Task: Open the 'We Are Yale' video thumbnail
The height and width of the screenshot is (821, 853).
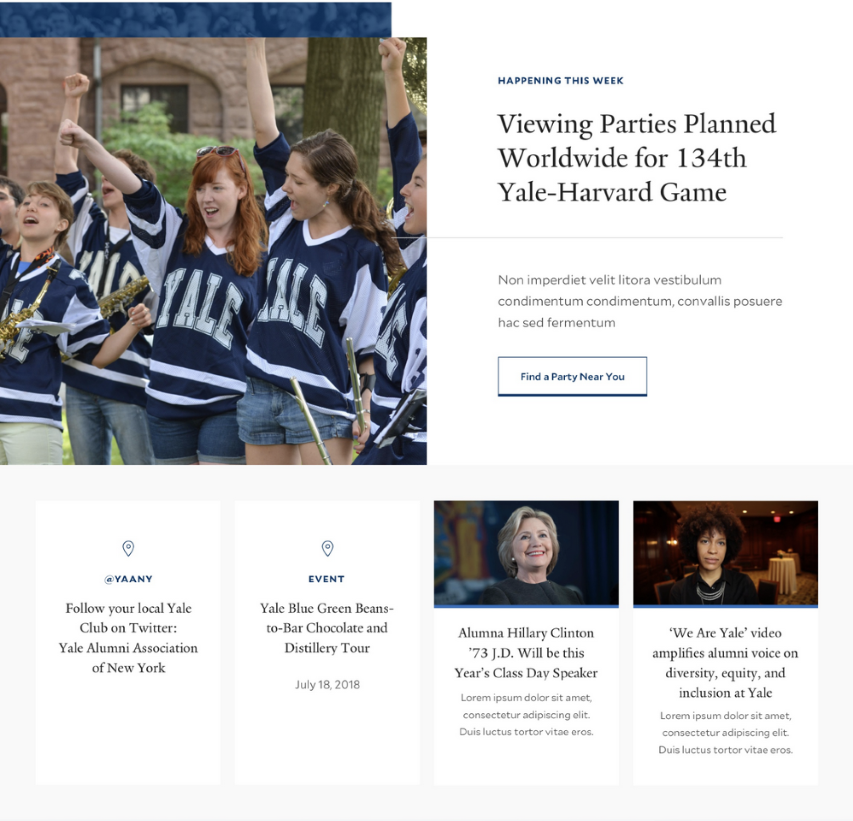Action: (725, 553)
